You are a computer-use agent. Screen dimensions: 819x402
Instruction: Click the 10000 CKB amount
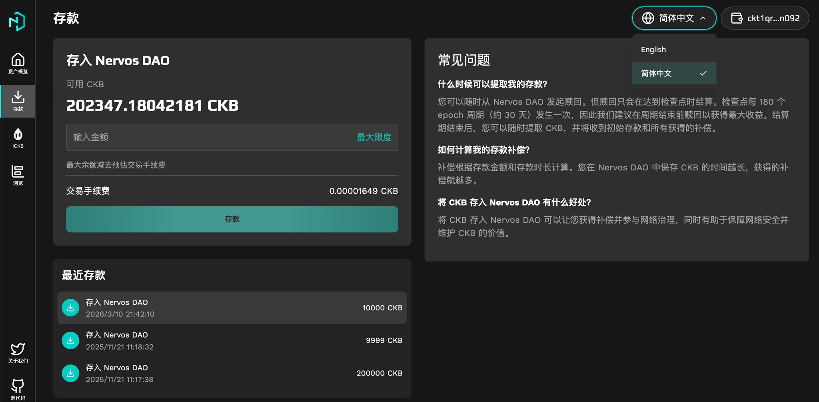[x=382, y=308]
